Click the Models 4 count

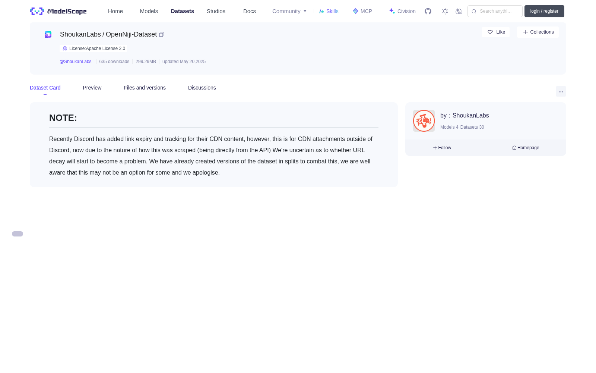449,127
